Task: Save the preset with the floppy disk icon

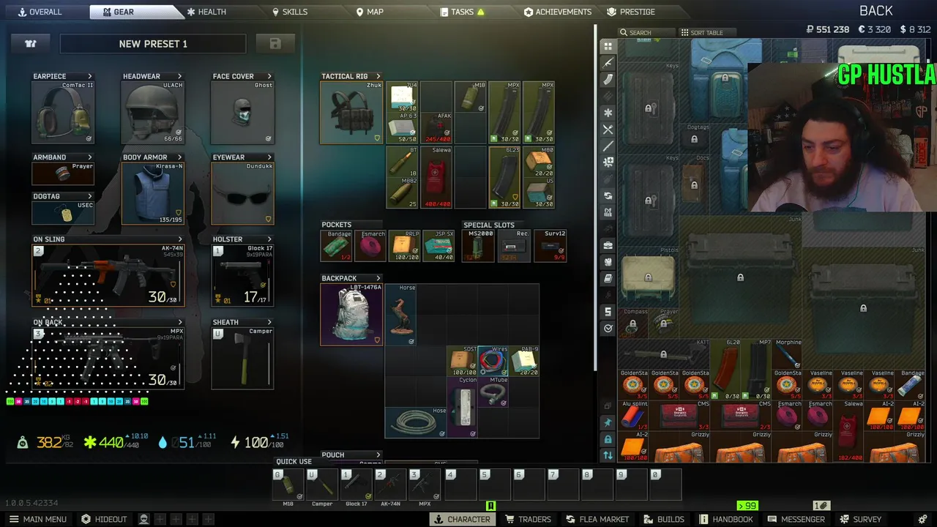Action: (x=275, y=44)
